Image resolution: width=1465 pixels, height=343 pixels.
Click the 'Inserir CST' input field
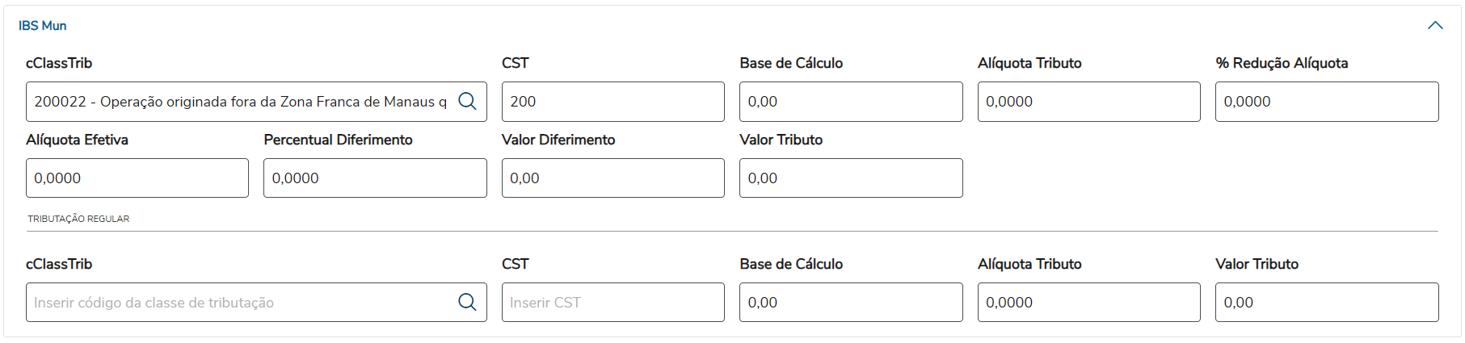coord(613,303)
